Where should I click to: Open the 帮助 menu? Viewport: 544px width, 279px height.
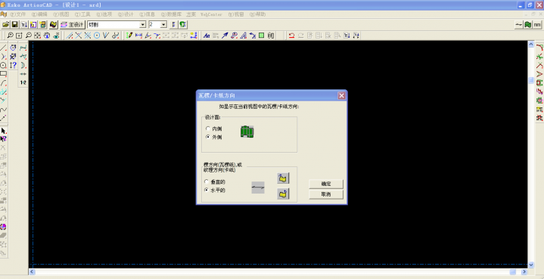[257, 14]
